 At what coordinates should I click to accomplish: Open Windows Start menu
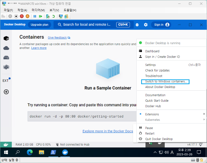[x=6, y=152]
